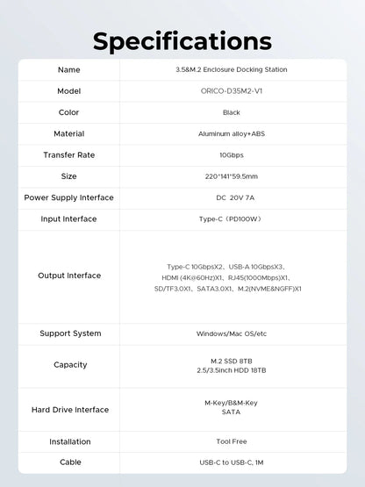Click the Hard Drive Interface label
365x487 pixels.
point(70,410)
